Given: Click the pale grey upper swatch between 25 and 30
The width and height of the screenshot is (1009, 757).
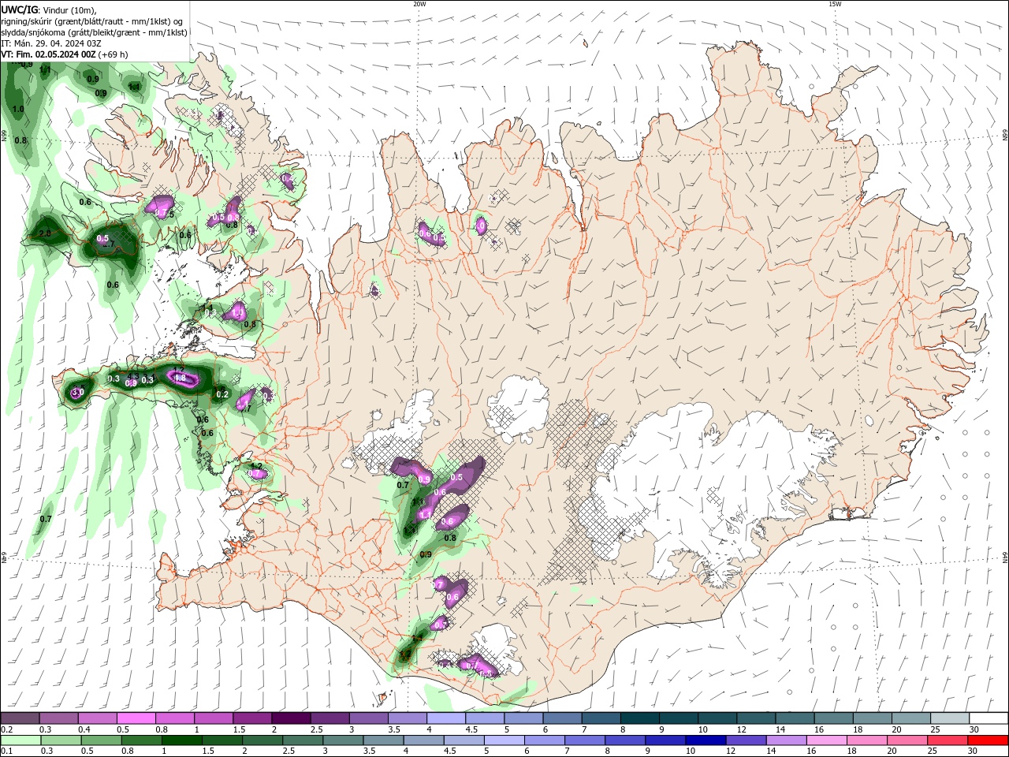Looking at the screenshot, I should [950, 718].
